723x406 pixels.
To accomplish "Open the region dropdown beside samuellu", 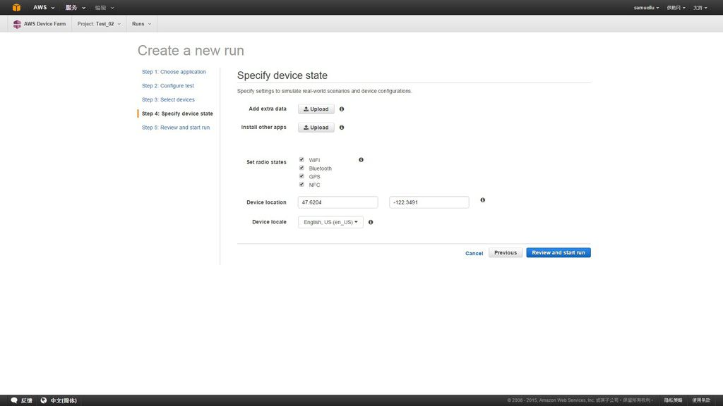I will pos(676,7).
